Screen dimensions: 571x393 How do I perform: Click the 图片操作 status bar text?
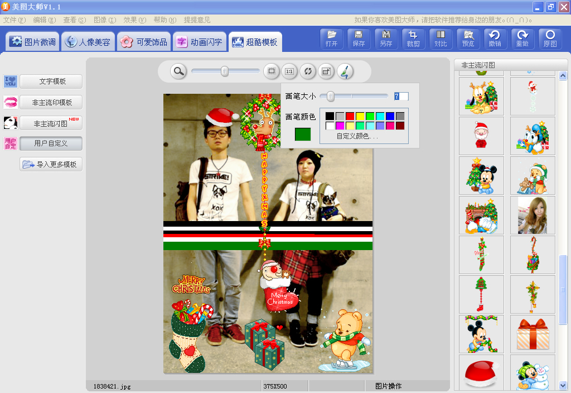tap(388, 386)
